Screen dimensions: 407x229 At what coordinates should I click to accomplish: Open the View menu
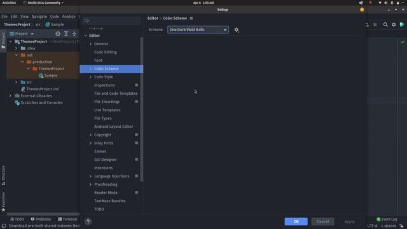pyautogui.click(x=24, y=17)
